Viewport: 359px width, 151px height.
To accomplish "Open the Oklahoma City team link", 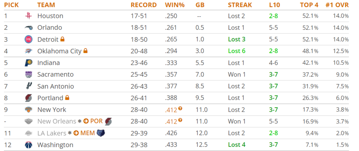I will [59, 51].
